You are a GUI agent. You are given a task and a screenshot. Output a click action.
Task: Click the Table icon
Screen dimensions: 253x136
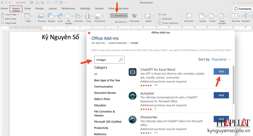[27, 16]
